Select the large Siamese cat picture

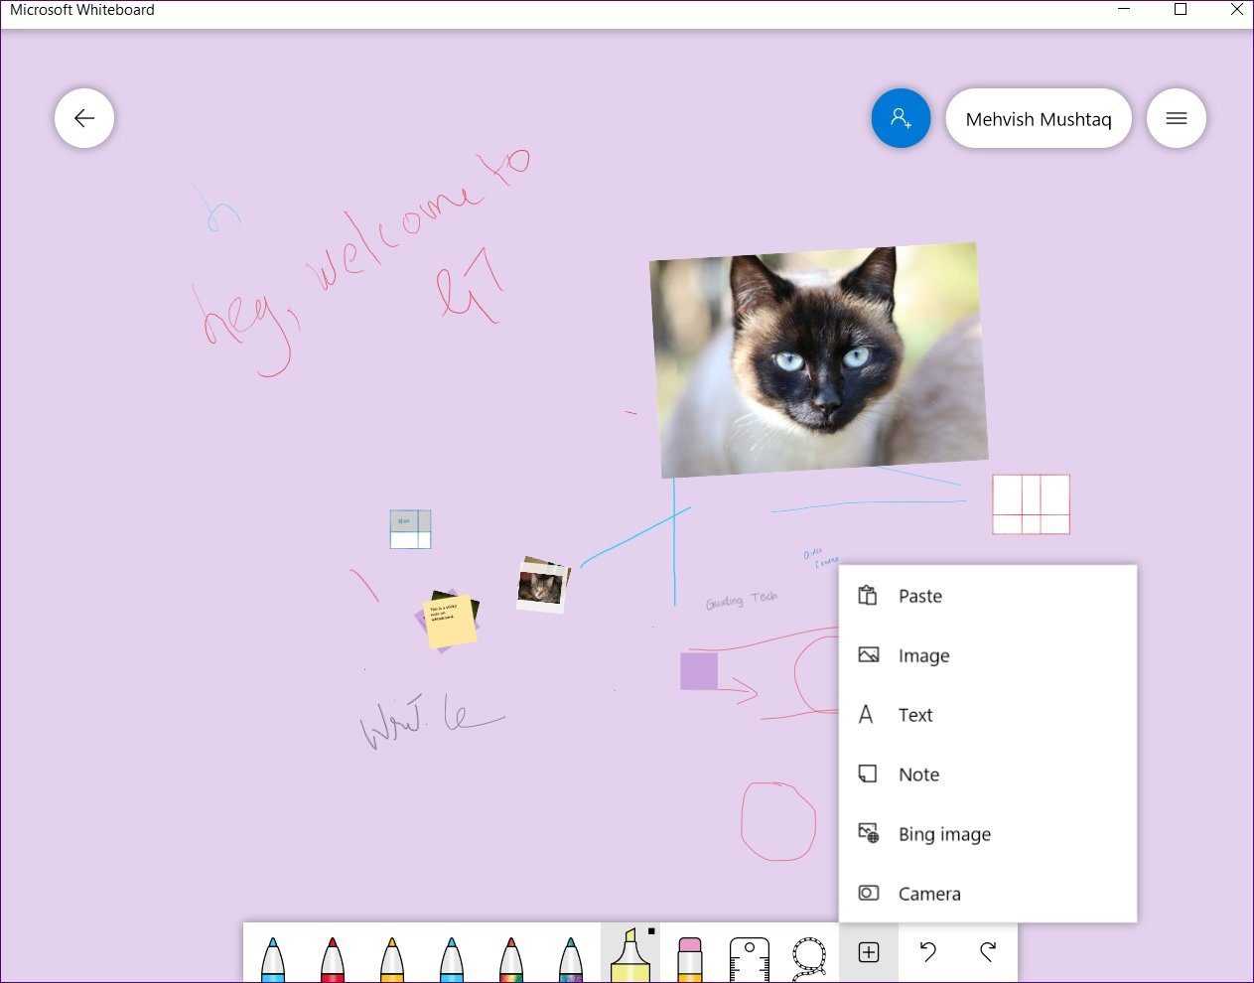[x=819, y=359]
